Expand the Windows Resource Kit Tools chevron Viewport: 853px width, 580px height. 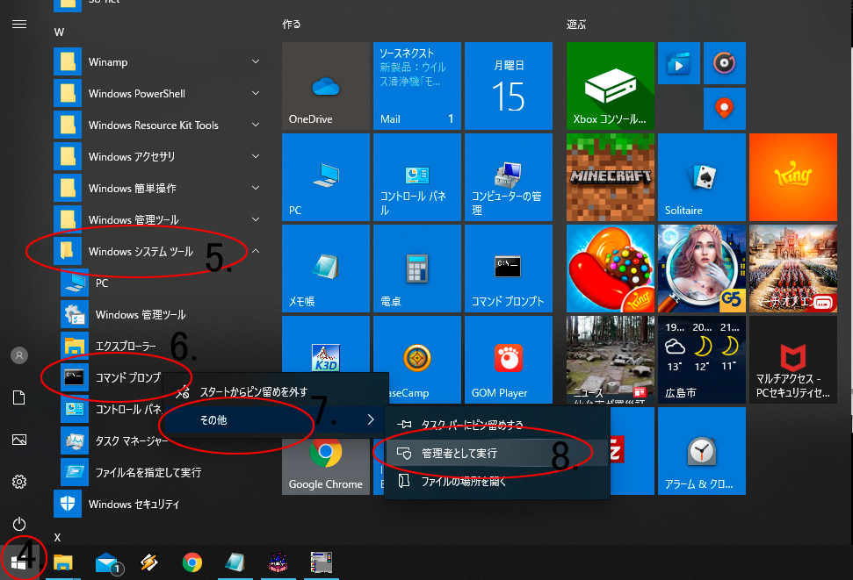[255, 125]
